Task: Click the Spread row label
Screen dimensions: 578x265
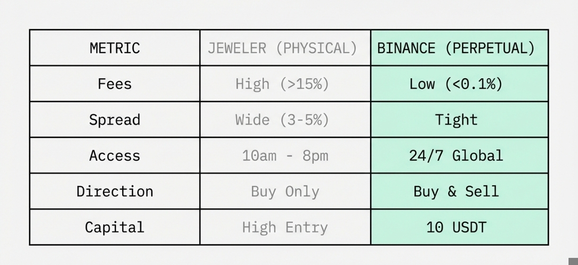Action: (x=115, y=119)
